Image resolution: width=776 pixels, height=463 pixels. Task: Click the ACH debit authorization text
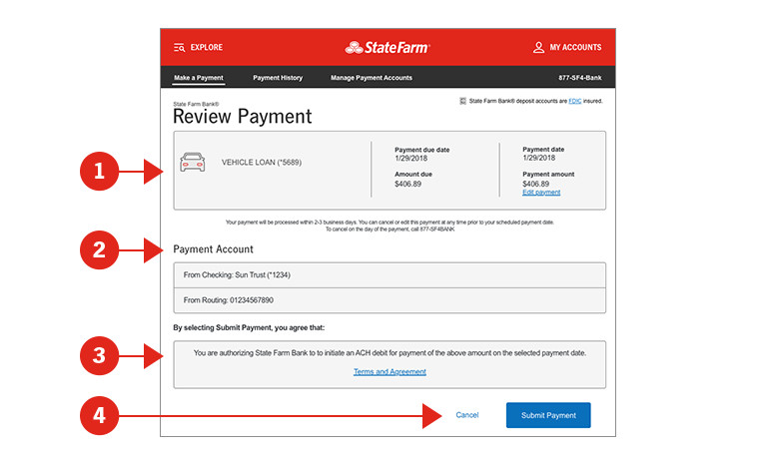389,353
